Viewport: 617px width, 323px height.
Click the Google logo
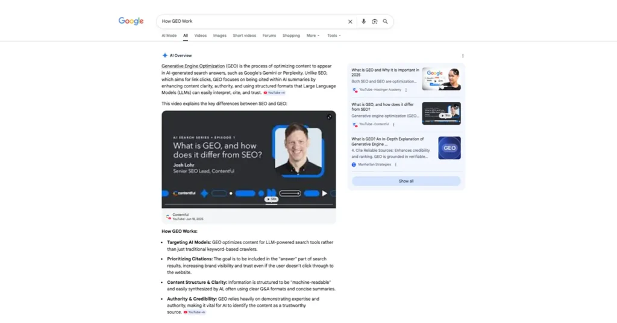(131, 21)
